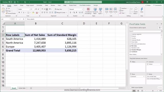The image size is (164, 92).
Task: Switch to the Formulas tab
Action: [x=39, y=5]
